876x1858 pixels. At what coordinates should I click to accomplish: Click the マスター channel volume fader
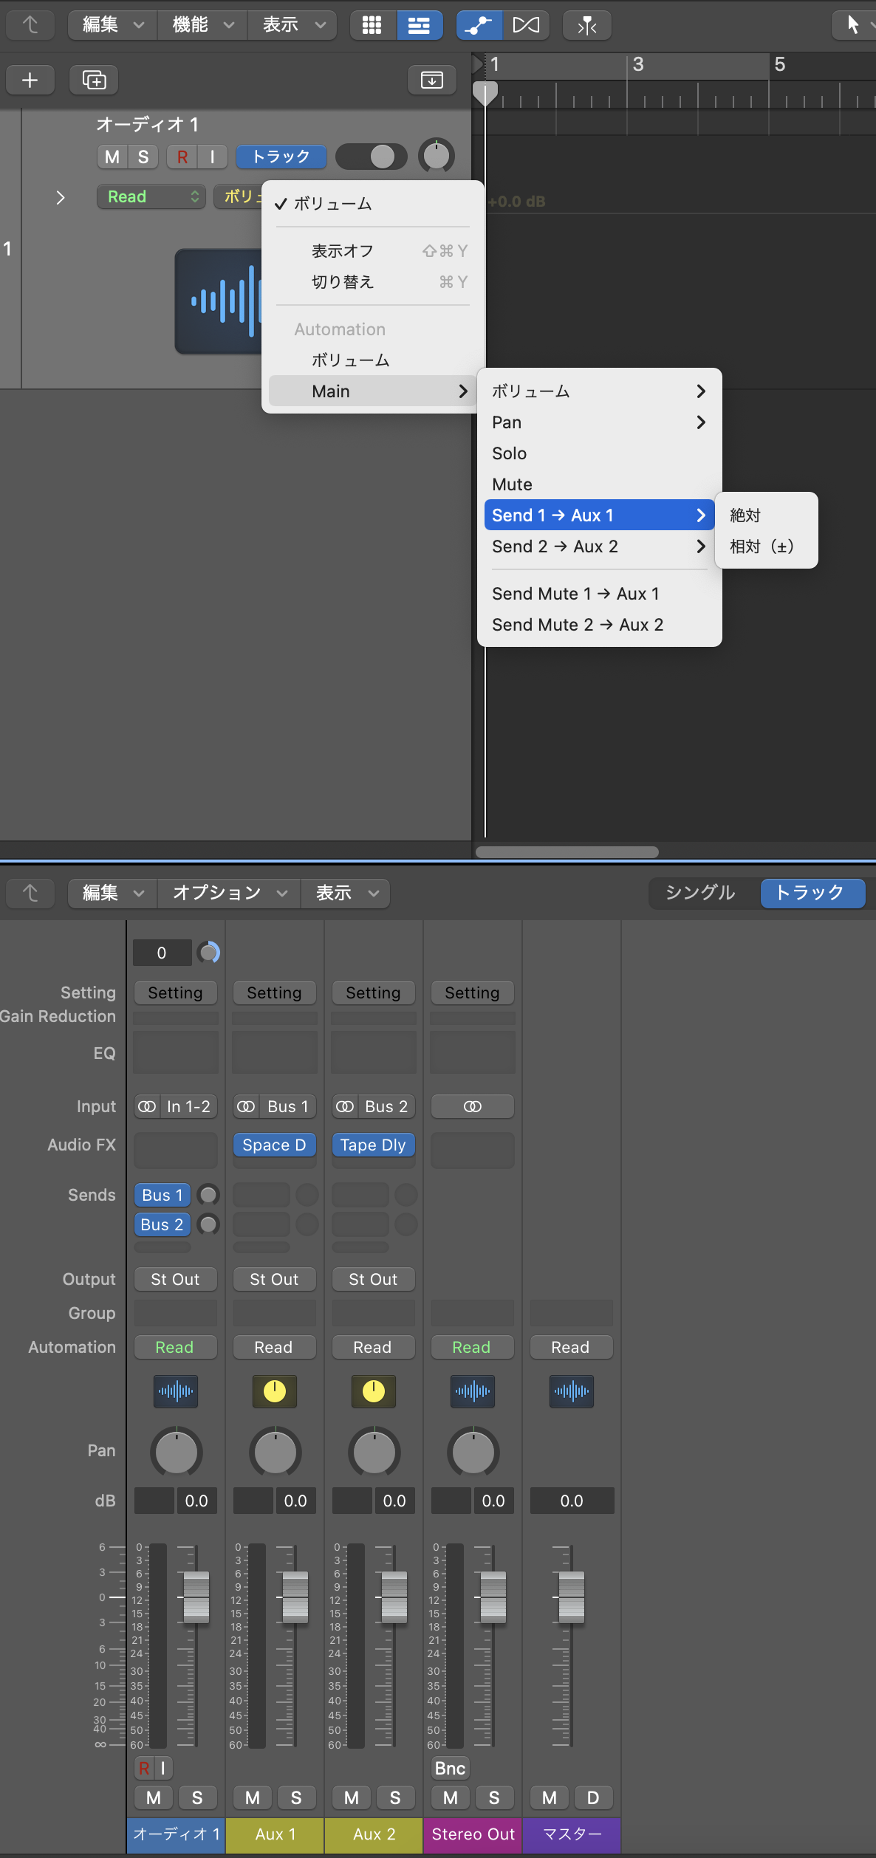pos(572,1597)
